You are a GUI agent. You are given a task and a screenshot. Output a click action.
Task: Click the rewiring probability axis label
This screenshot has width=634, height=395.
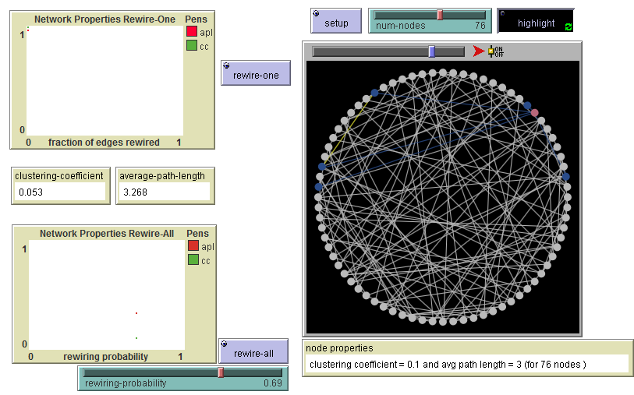pos(105,357)
